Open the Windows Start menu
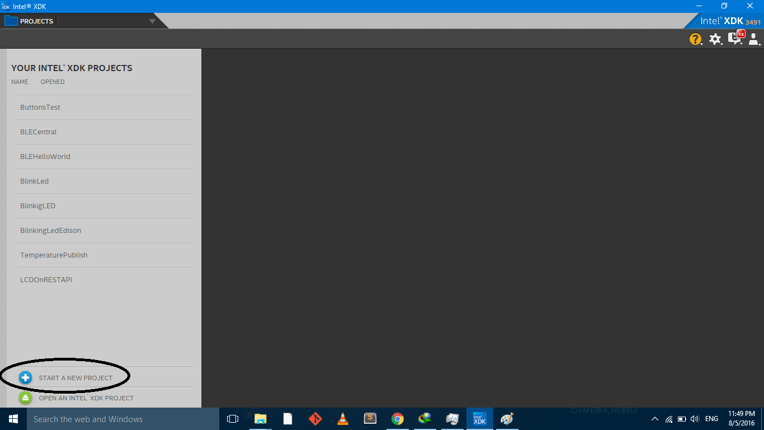The height and width of the screenshot is (430, 764). pyautogui.click(x=13, y=419)
